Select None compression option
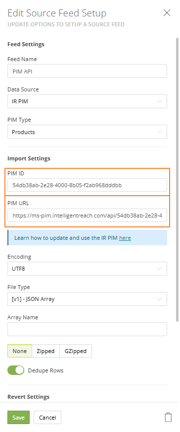Screen dimensions: 180x432 coord(20,351)
